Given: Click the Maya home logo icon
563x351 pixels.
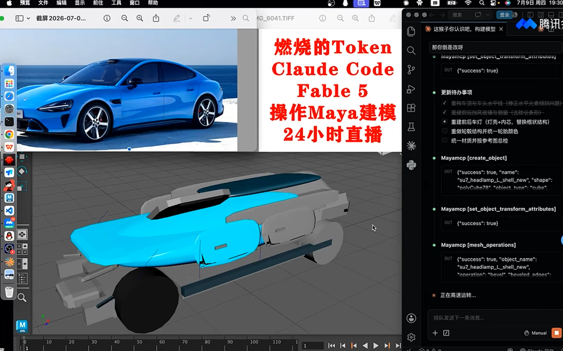Looking at the screenshot, I should point(22,326).
